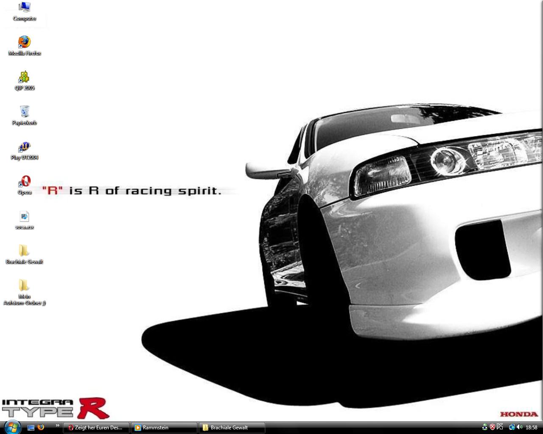The image size is (543, 434).
Task: Switch to the 'Zeigt her Euren Des...' taskbar window
Action: pyautogui.click(x=96, y=428)
